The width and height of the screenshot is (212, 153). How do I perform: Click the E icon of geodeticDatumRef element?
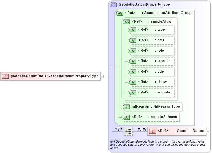(5, 76)
